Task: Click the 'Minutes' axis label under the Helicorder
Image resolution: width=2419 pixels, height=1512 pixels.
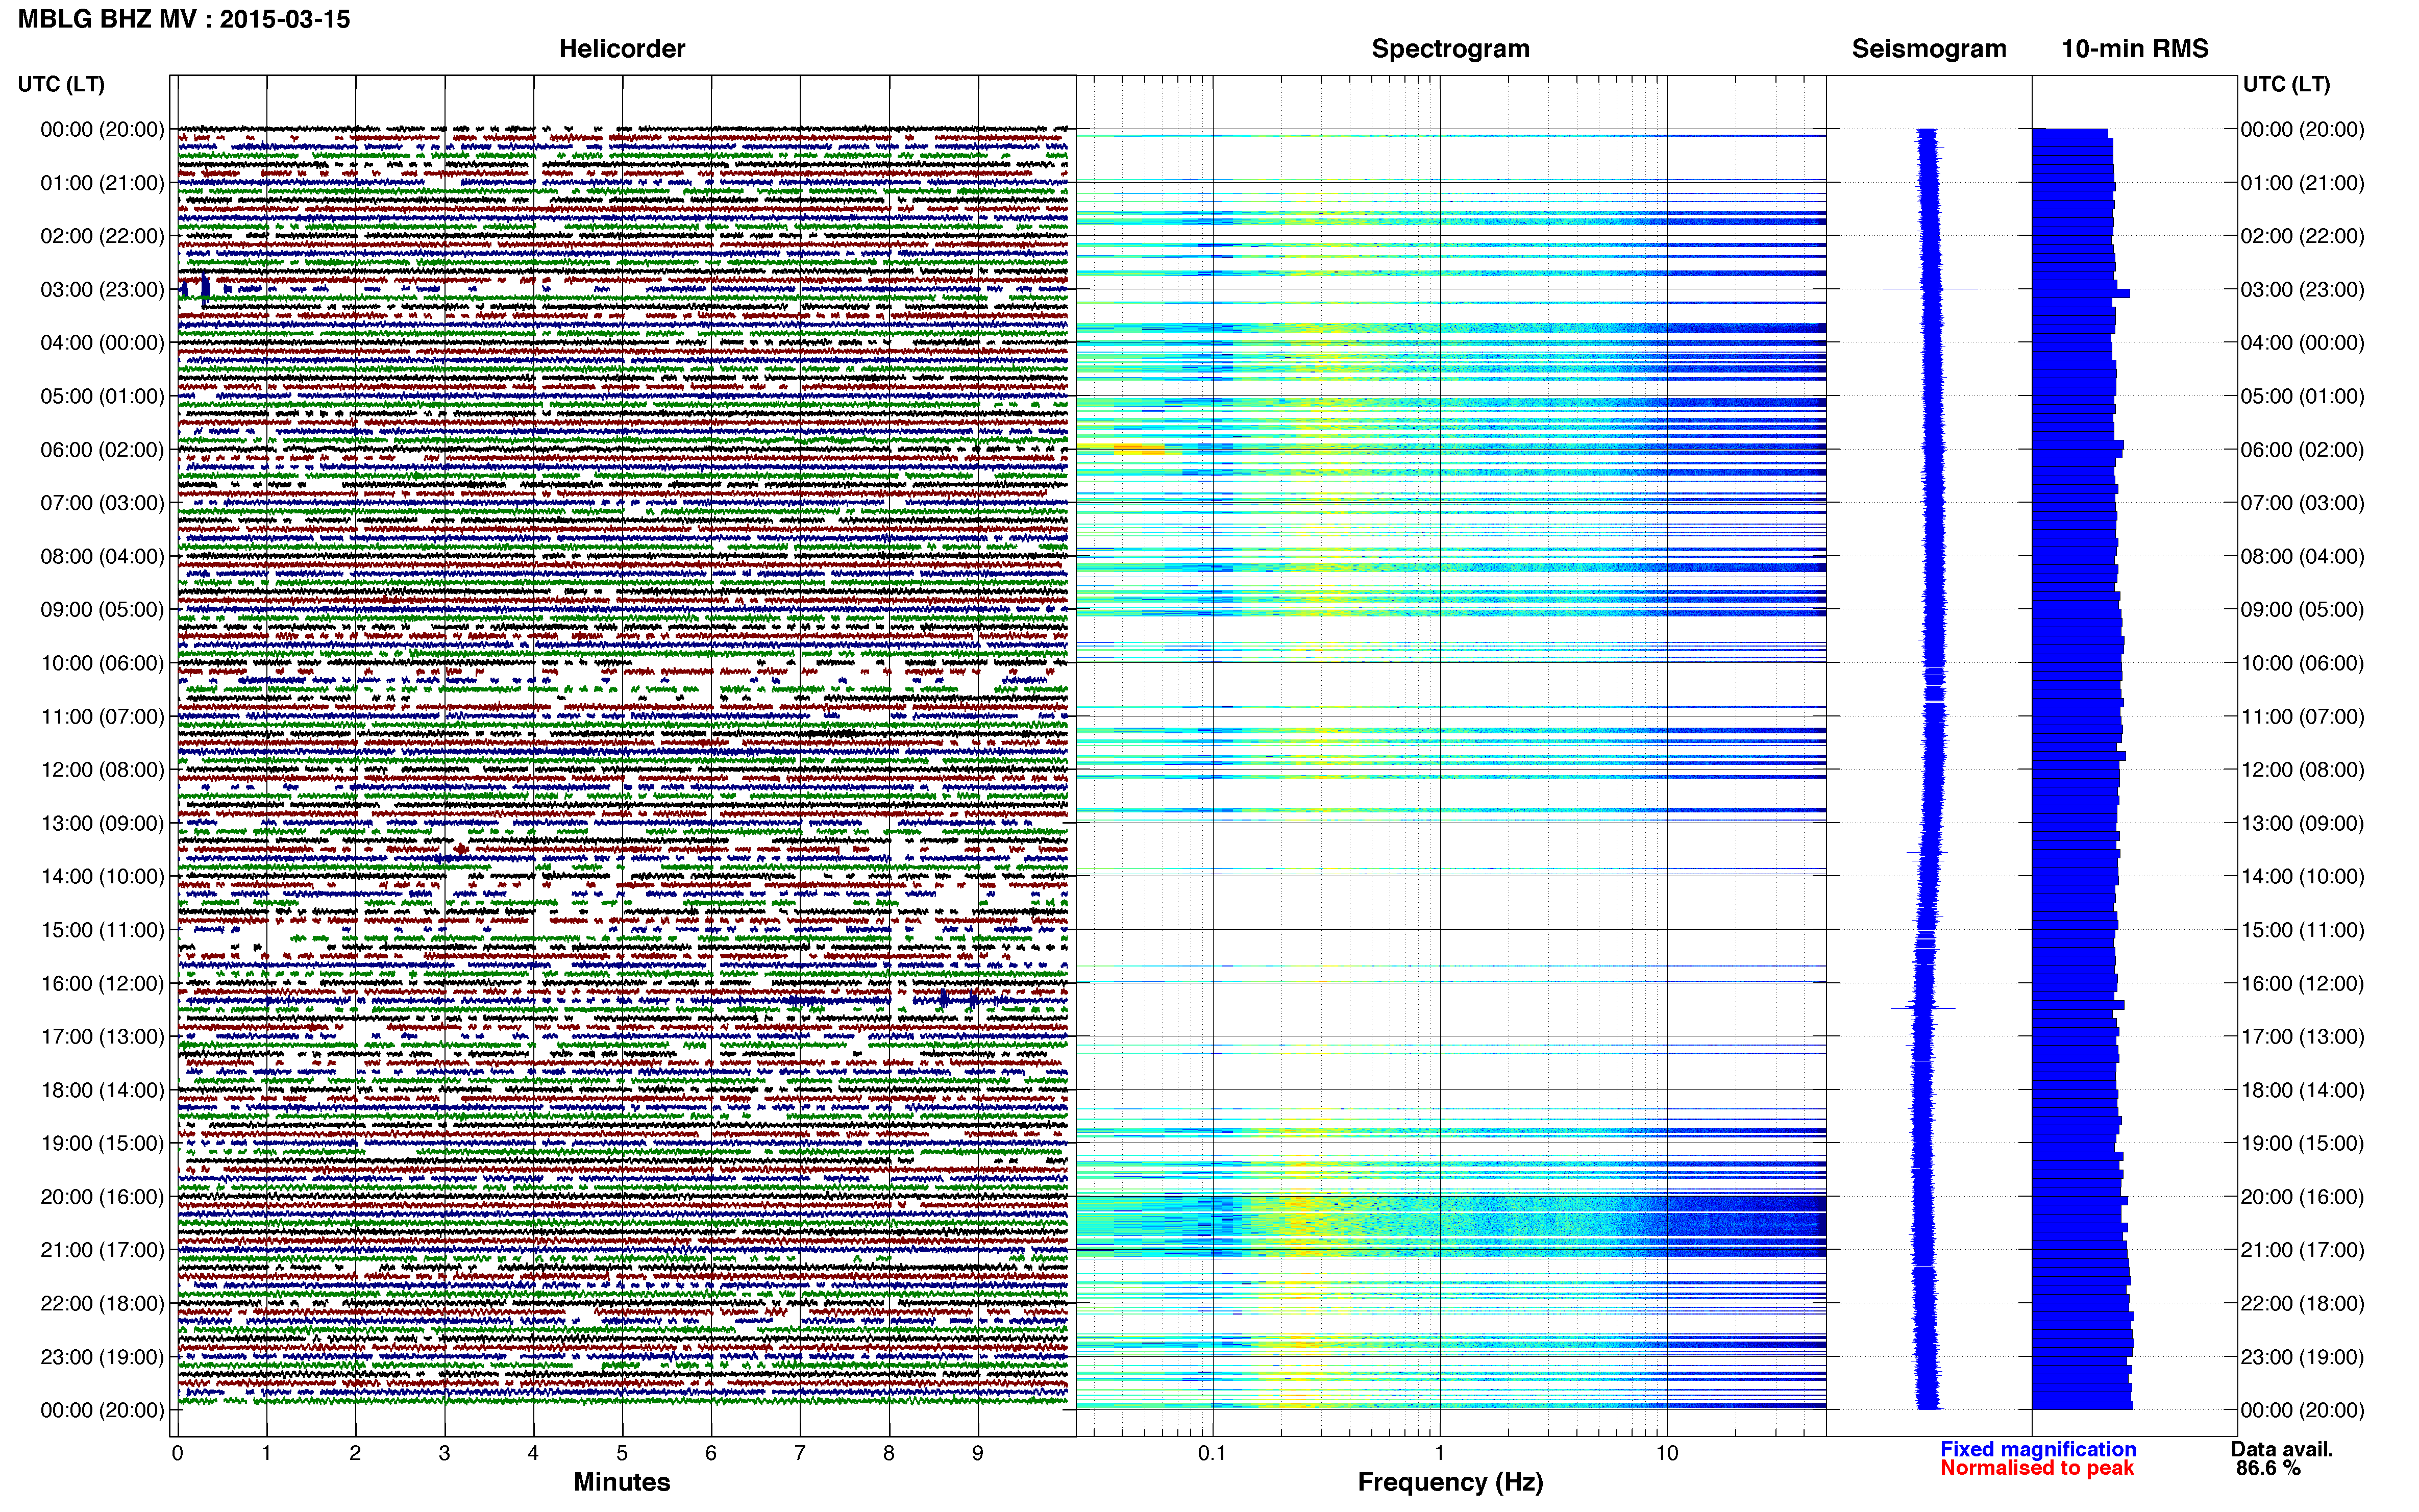Action: 622,1482
